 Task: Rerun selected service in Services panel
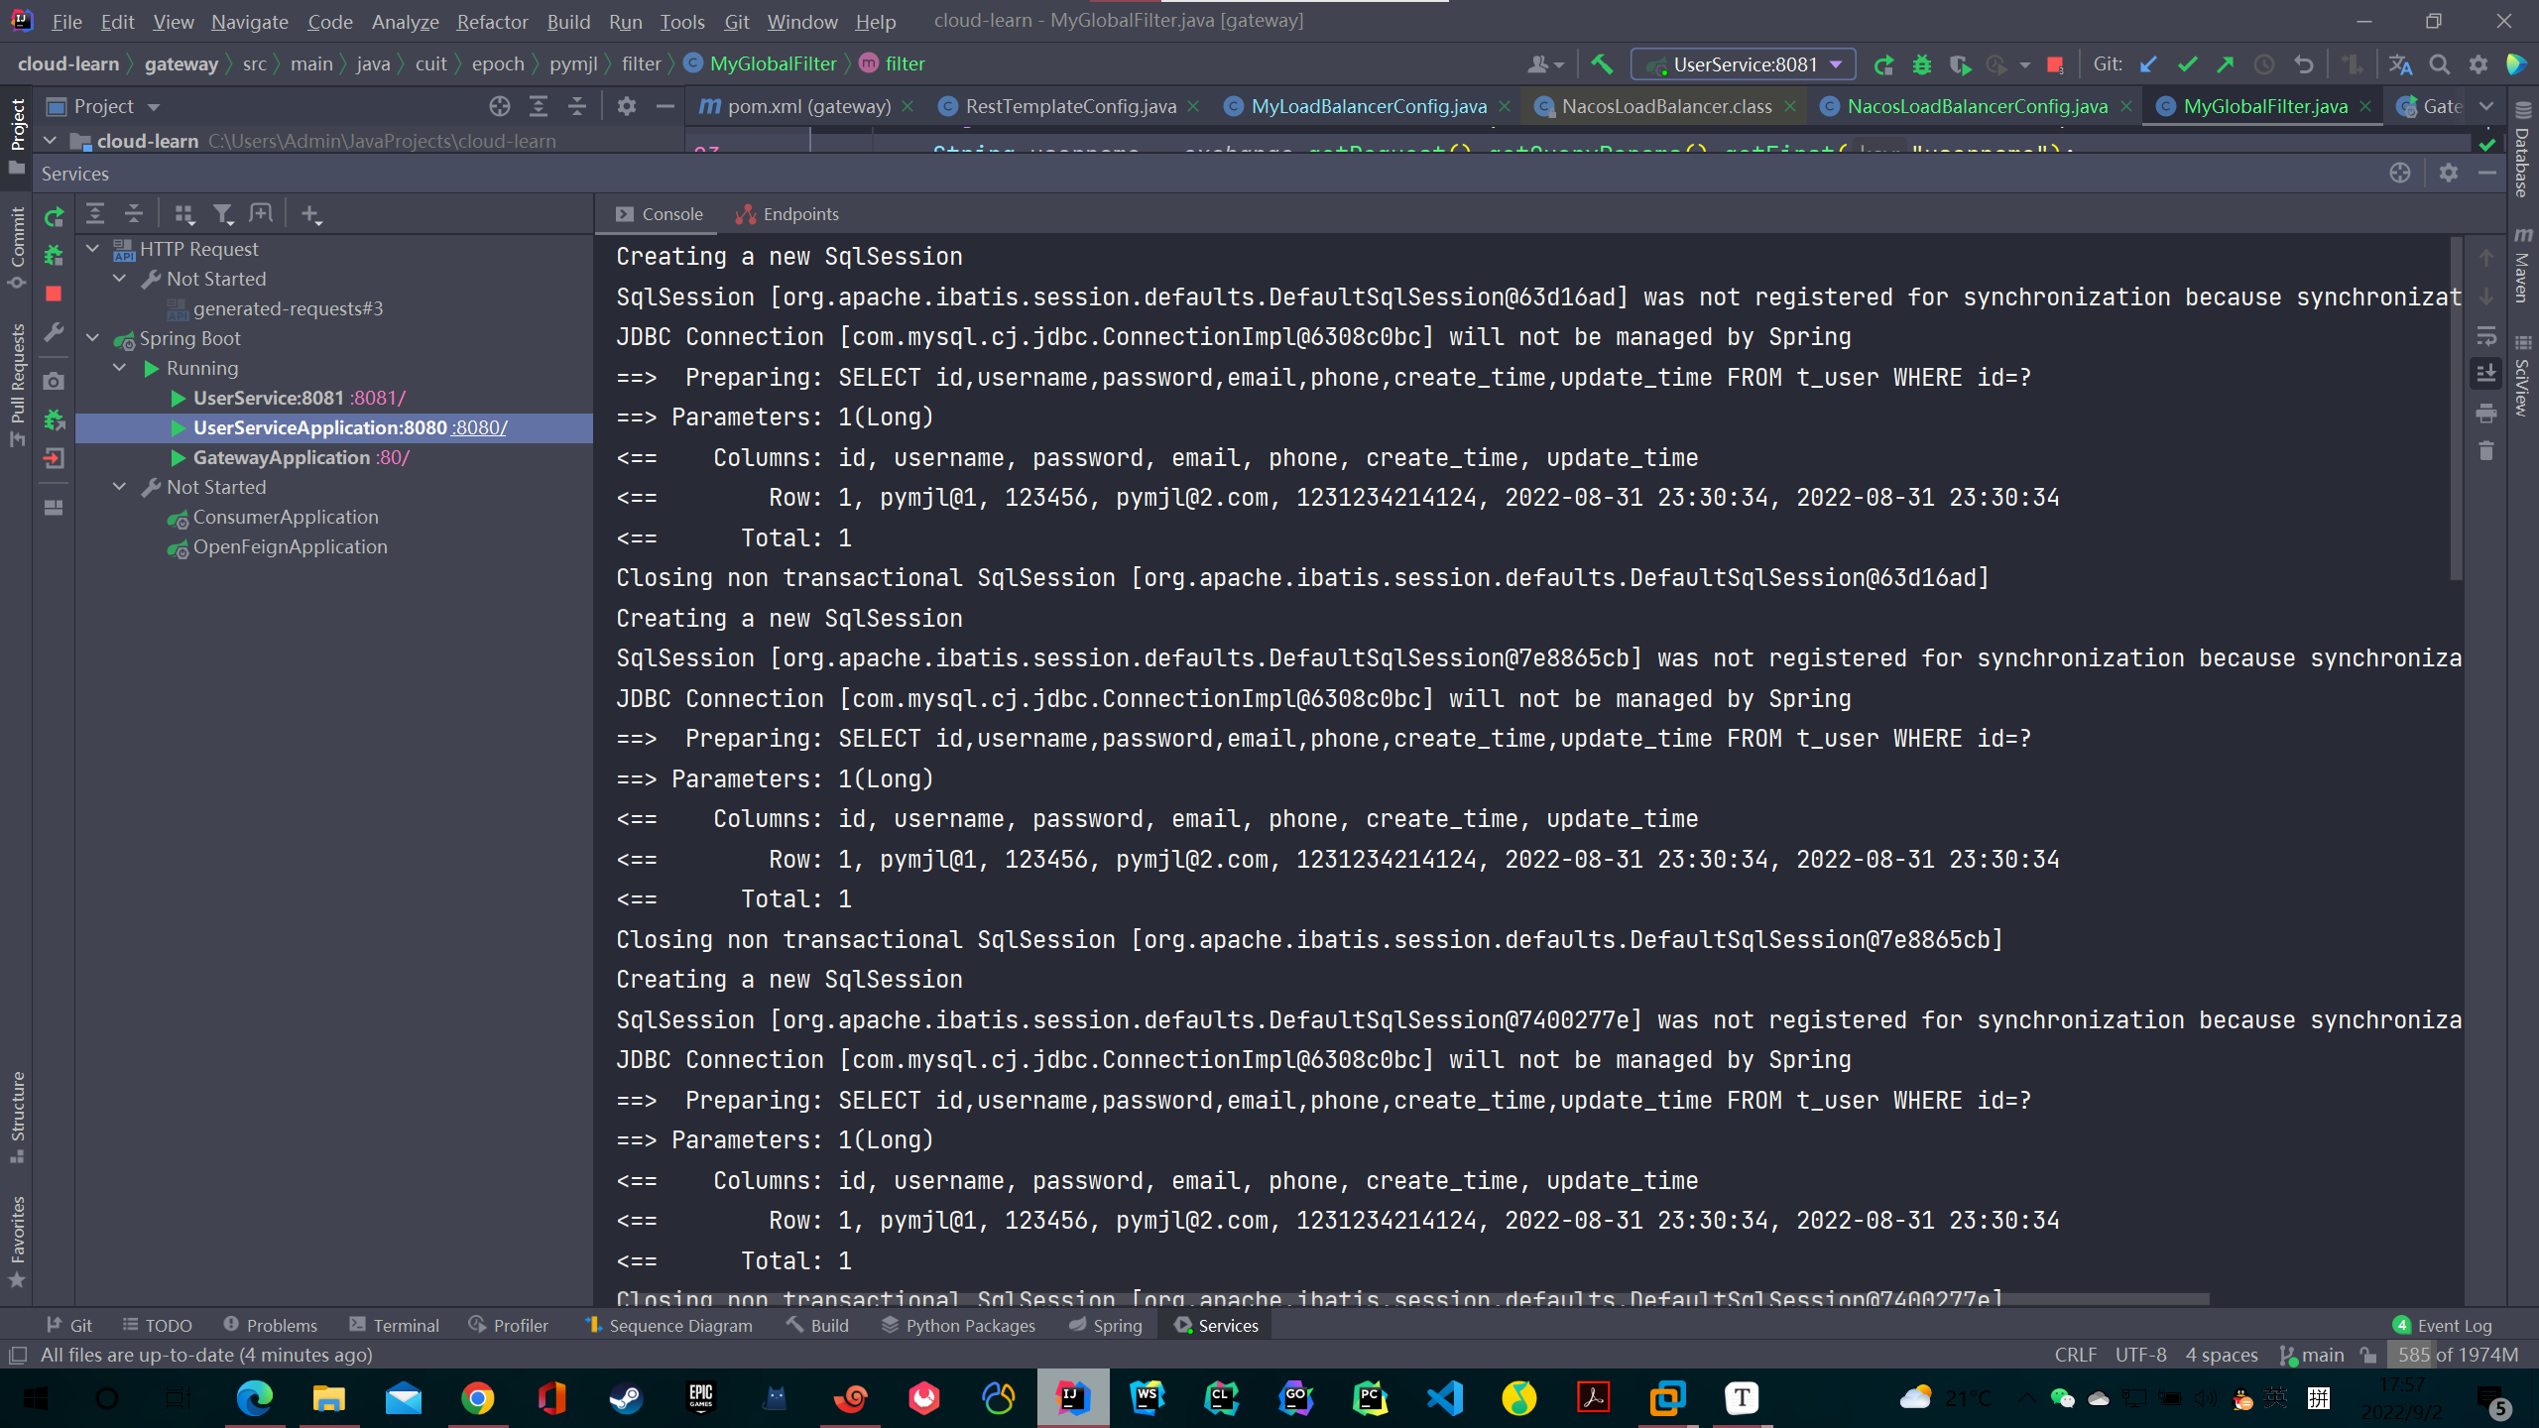point(54,216)
